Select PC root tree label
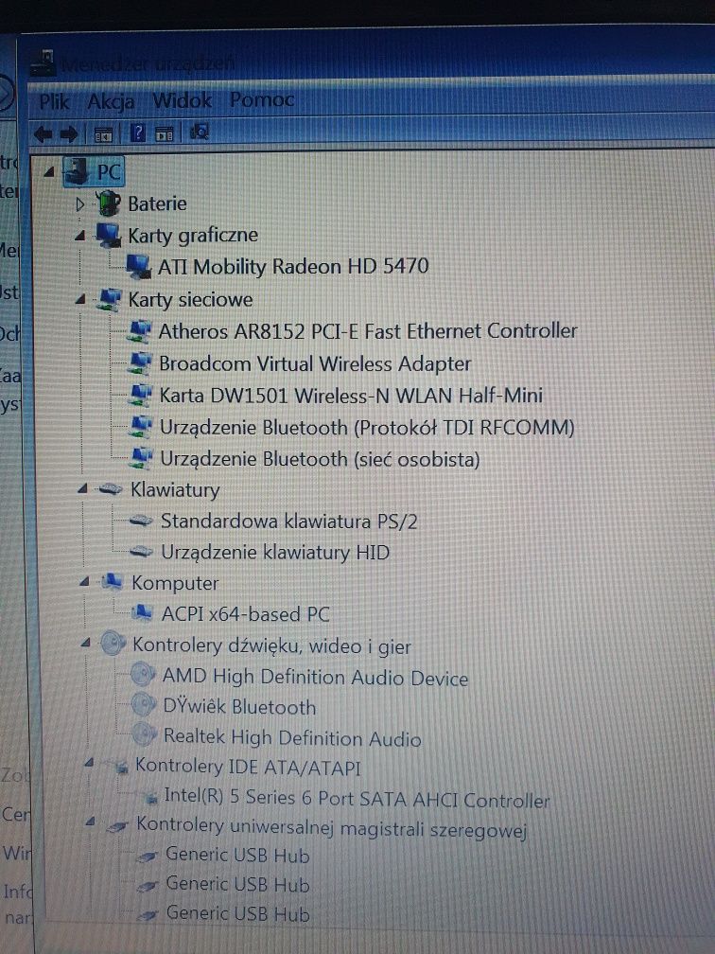Image resolution: width=715 pixels, height=954 pixels. (x=109, y=172)
